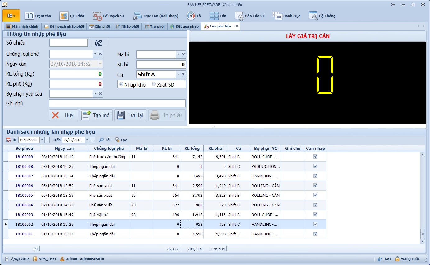Click the Hệ Thống tools icon
This screenshot has height=265, width=430.
(x=313, y=16)
